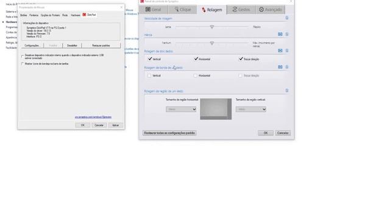
Task: Open Hardware tab in Mouse Properties
Action: 76,15
